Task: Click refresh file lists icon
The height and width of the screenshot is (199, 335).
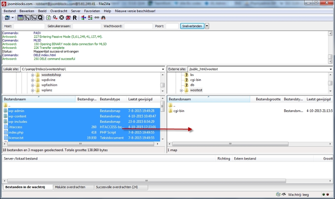Action: click(49, 18)
